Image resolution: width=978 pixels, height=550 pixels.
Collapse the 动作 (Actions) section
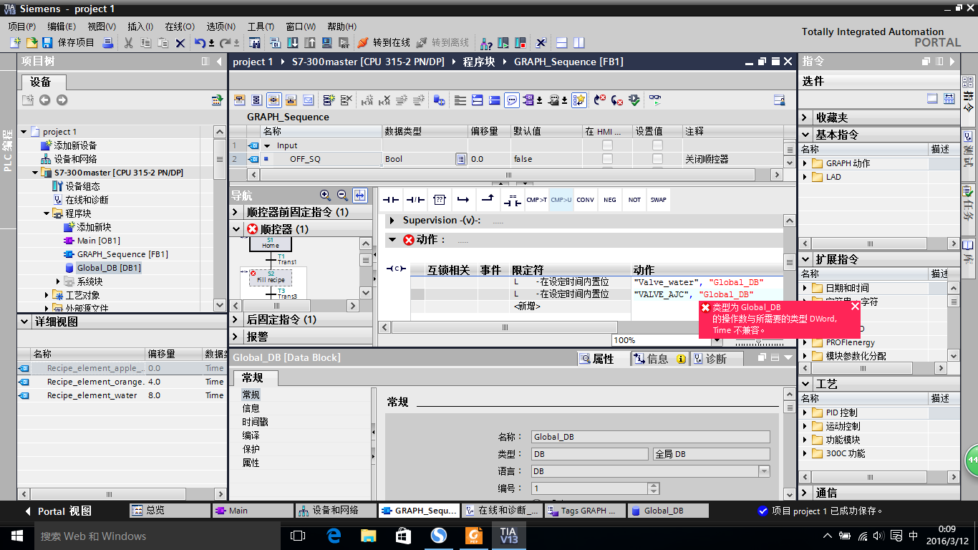(392, 240)
